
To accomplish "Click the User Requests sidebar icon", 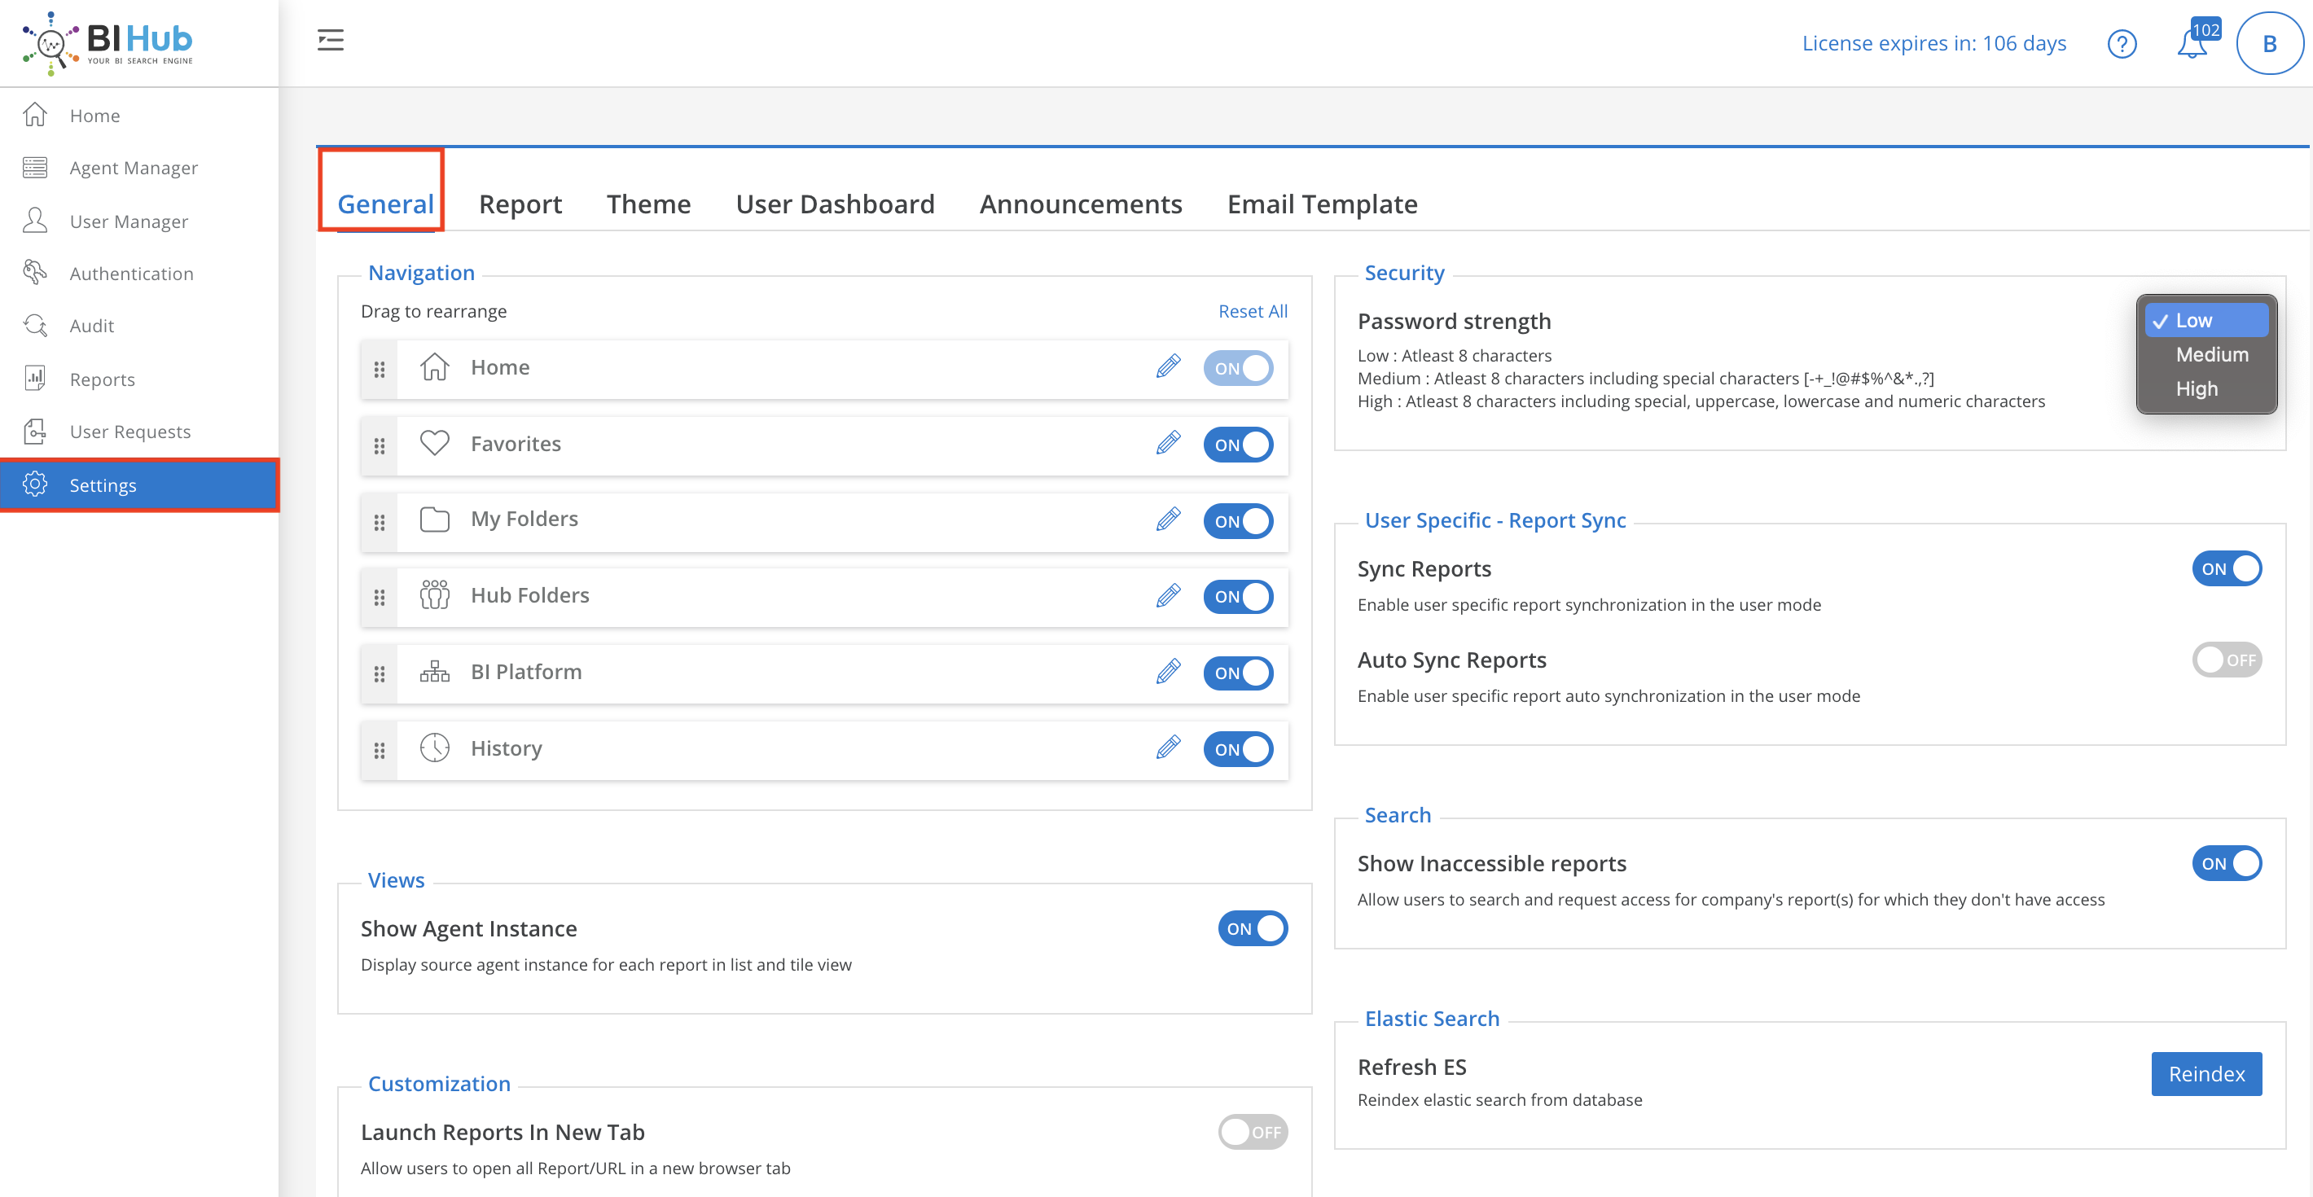I will 35,431.
